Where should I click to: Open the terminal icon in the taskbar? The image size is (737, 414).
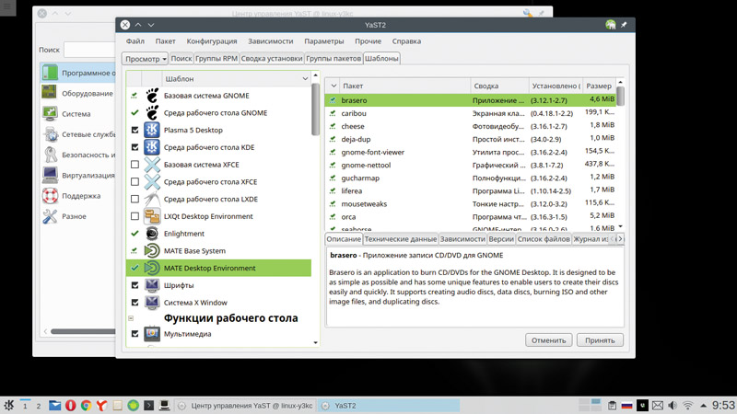pyautogui.click(x=148, y=405)
